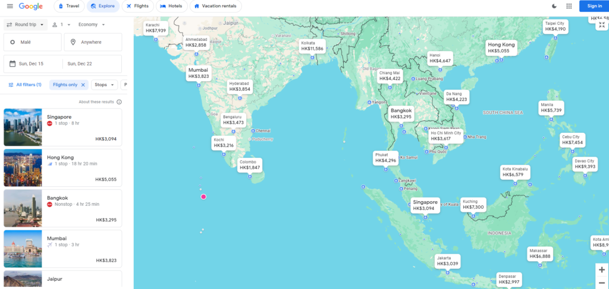Click the About these results info icon
The image size is (609, 289).
[119, 102]
